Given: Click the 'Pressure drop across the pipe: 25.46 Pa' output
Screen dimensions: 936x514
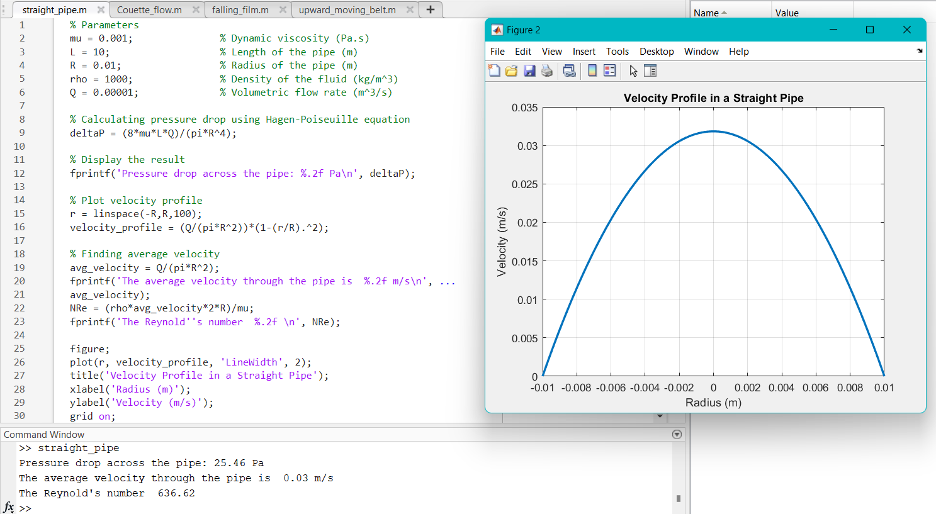Looking at the screenshot, I should [142, 463].
